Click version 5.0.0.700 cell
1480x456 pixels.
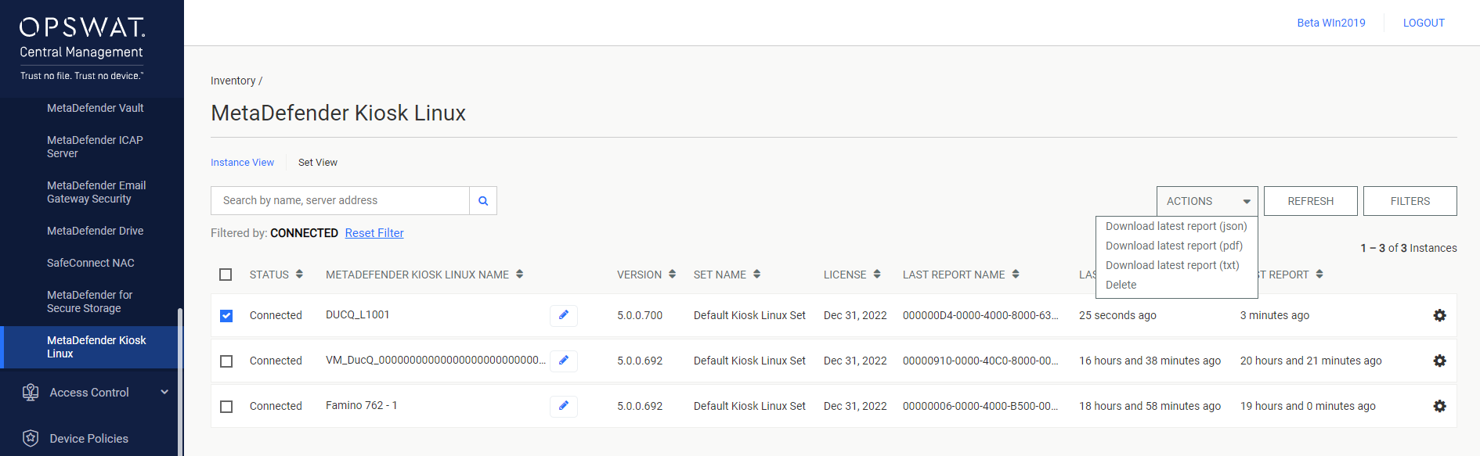(x=640, y=315)
